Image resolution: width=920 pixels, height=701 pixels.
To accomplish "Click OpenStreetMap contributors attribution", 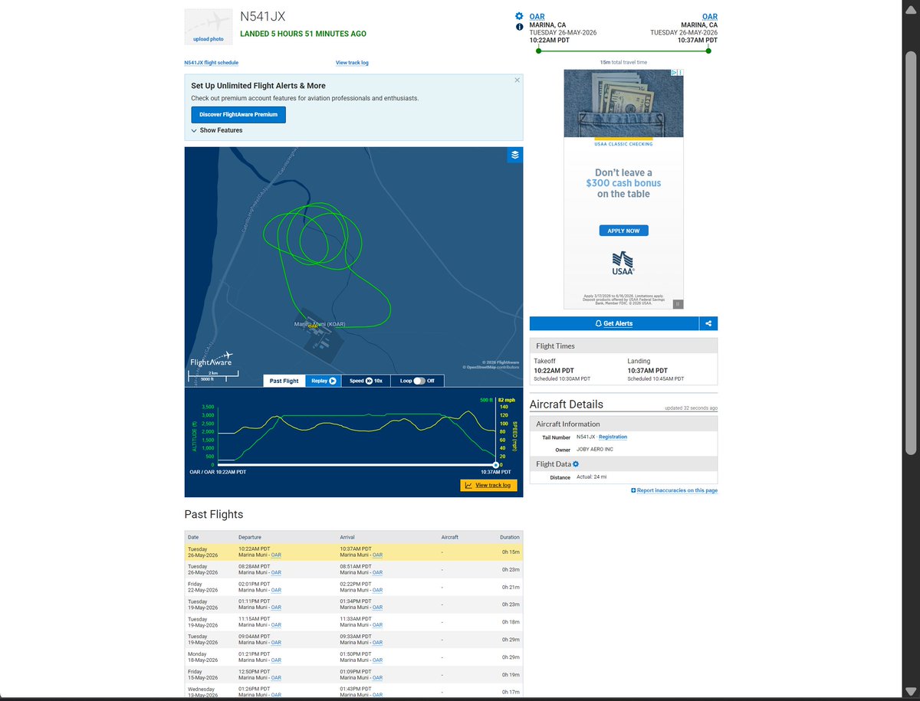I will (491, 367).
